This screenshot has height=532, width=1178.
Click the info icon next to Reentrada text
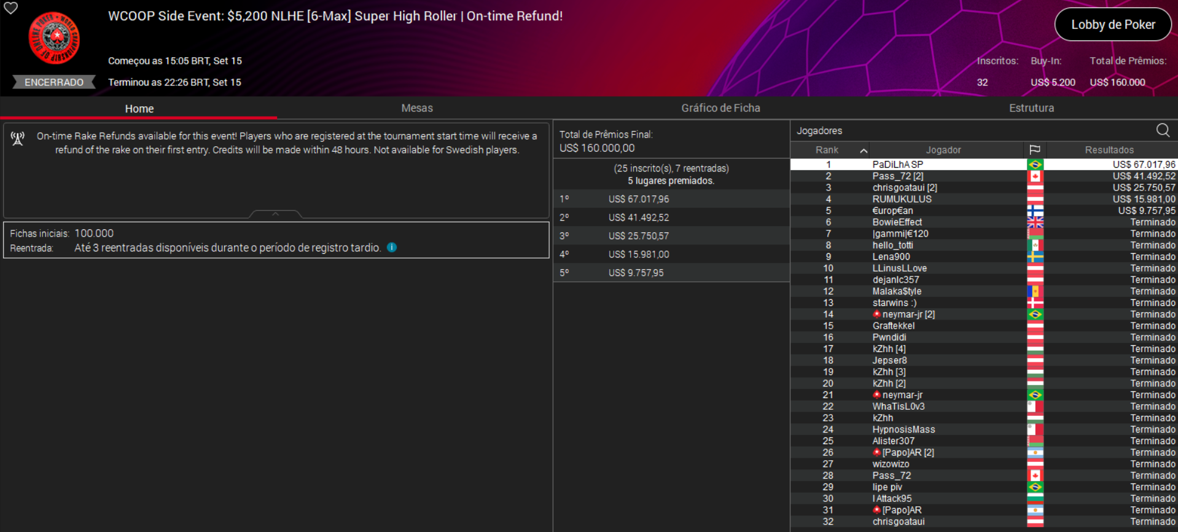(x=392, y=248)
